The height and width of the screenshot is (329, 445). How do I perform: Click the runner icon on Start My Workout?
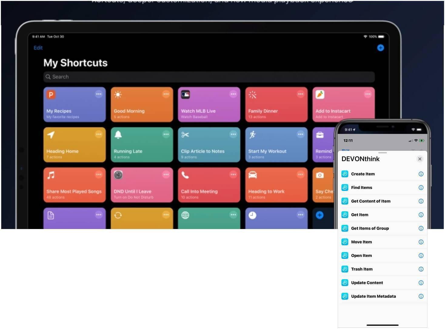[x=253, y=135]
